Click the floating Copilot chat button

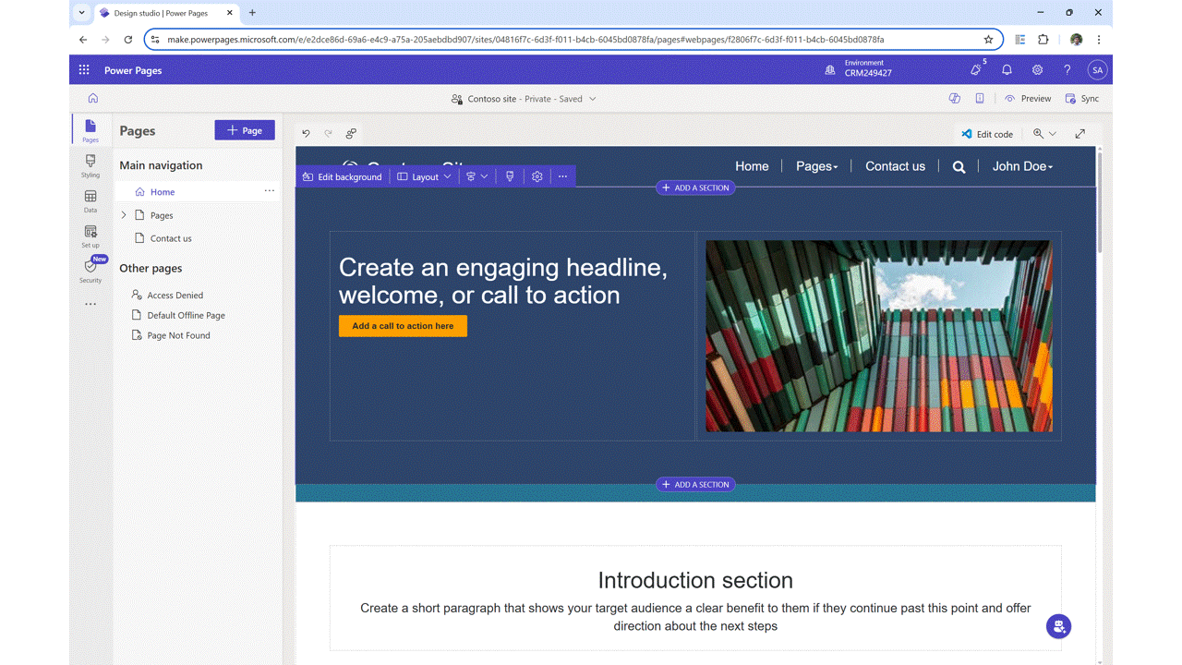click(x=1058, y=626)
